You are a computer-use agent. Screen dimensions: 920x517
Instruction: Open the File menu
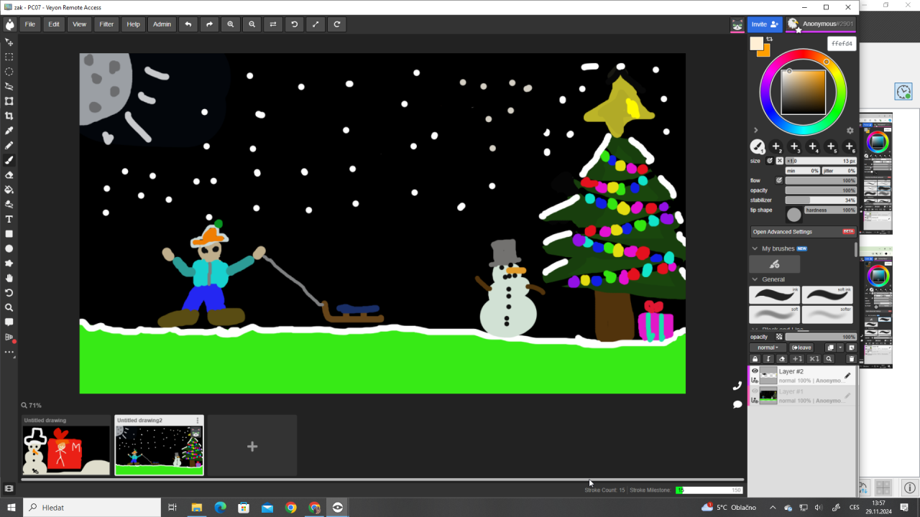click(x=30, y=24)
